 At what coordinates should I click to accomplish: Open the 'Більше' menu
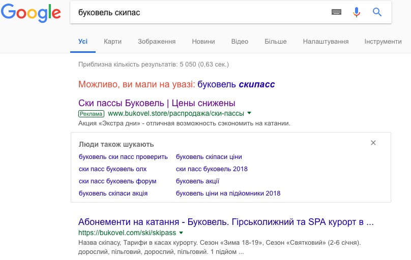(276, 41)
